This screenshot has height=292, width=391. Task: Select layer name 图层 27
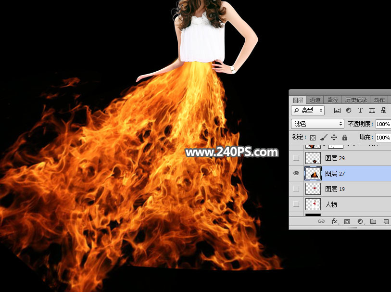pos(335,174)
